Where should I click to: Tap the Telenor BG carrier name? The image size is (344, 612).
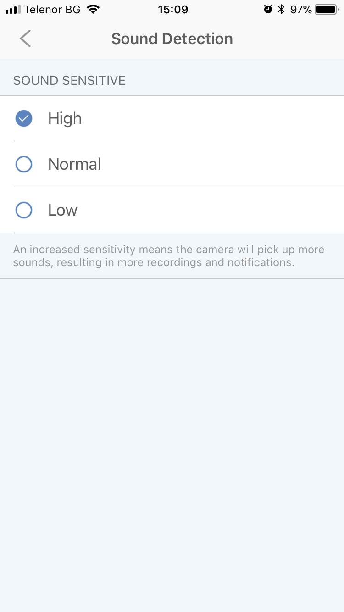[52, 9]
